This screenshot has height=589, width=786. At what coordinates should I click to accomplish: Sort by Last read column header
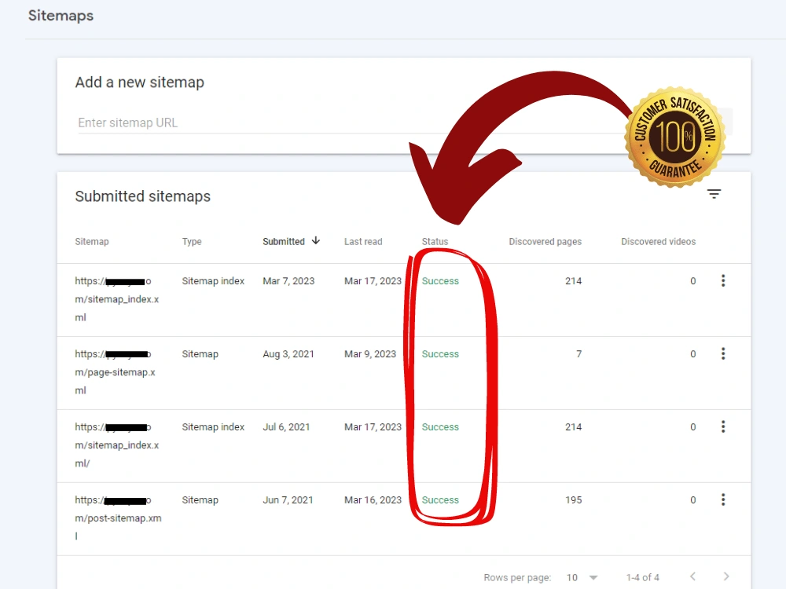(x=363, y=241)
